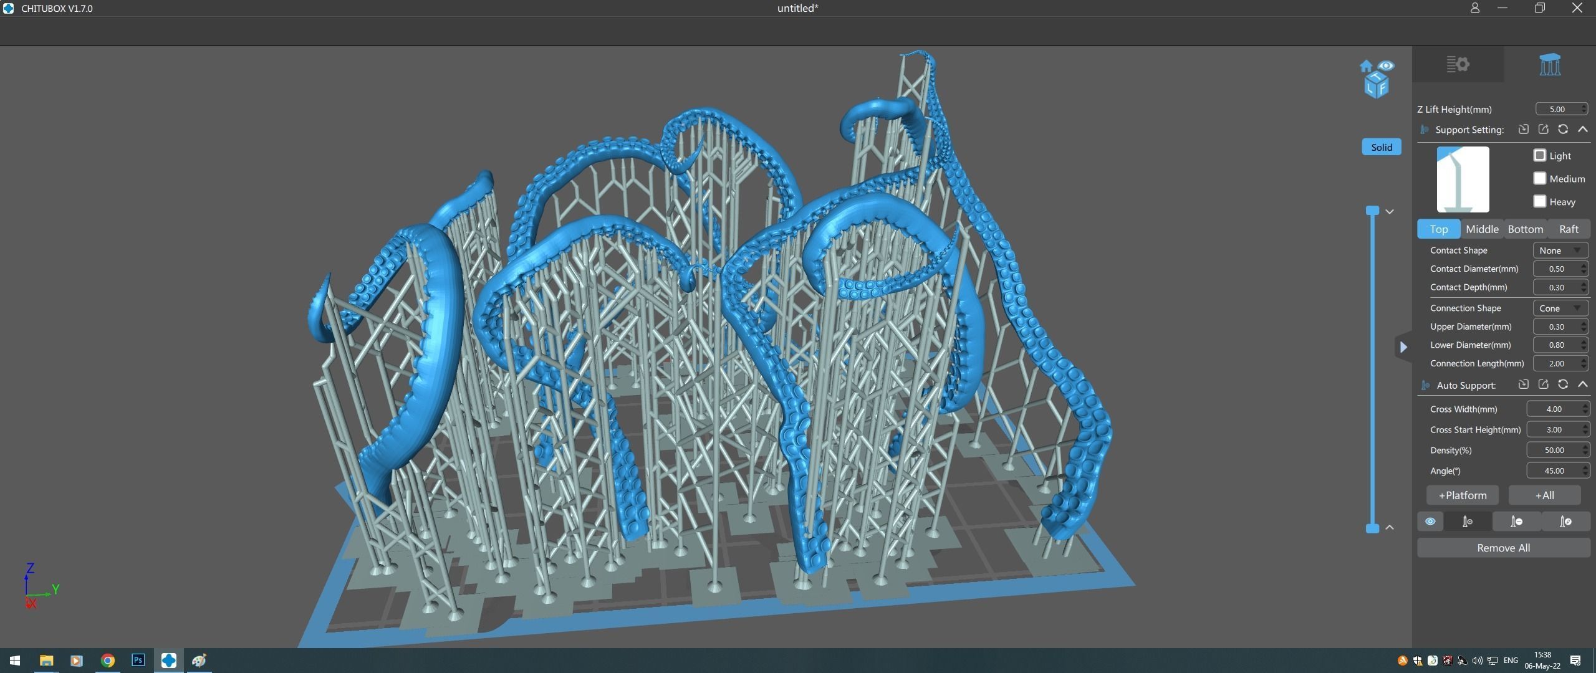
Task: Select the edit support tool icon
Action: pyautogui.click(x=1565, y=522)
